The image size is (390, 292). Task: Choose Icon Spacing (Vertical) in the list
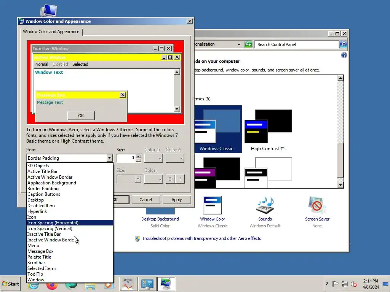click(70, 229)
